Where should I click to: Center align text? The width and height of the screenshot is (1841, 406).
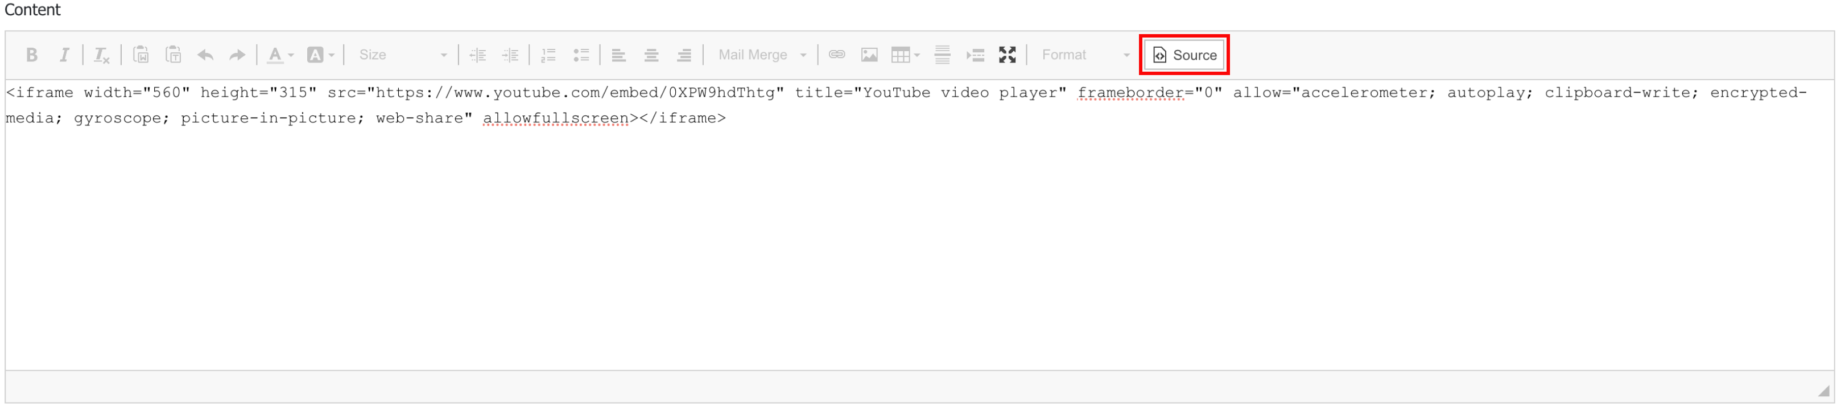(x=652, y=55)
